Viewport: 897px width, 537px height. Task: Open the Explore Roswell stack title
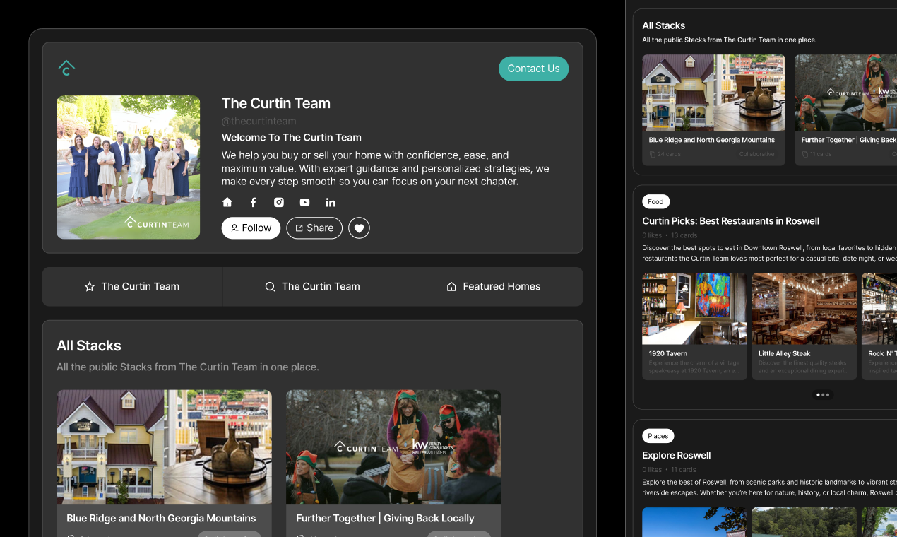(x=676, y=456)
